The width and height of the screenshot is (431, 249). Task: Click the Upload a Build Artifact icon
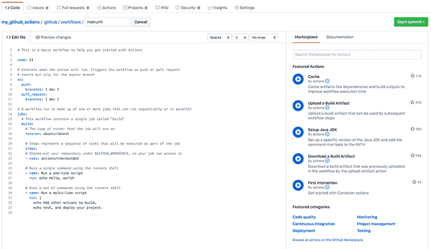point(297,105)
